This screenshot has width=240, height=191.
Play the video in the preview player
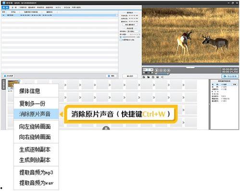coord(157,70)
